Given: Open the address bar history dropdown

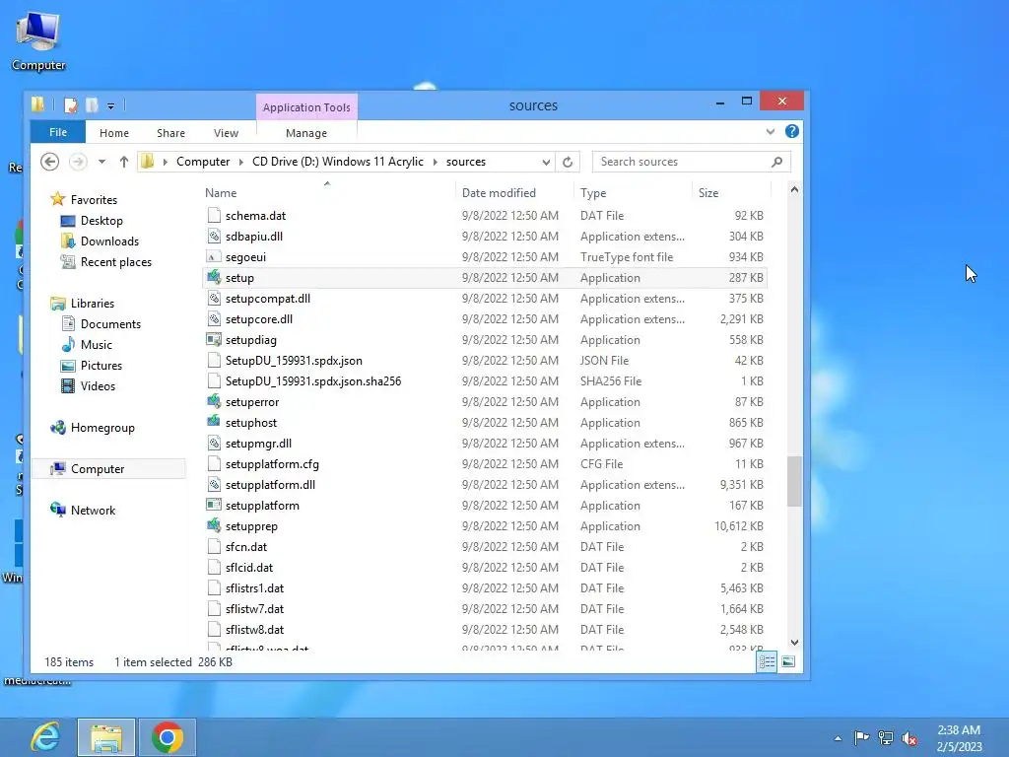Looking at the screenshot, I should [546, 163].
